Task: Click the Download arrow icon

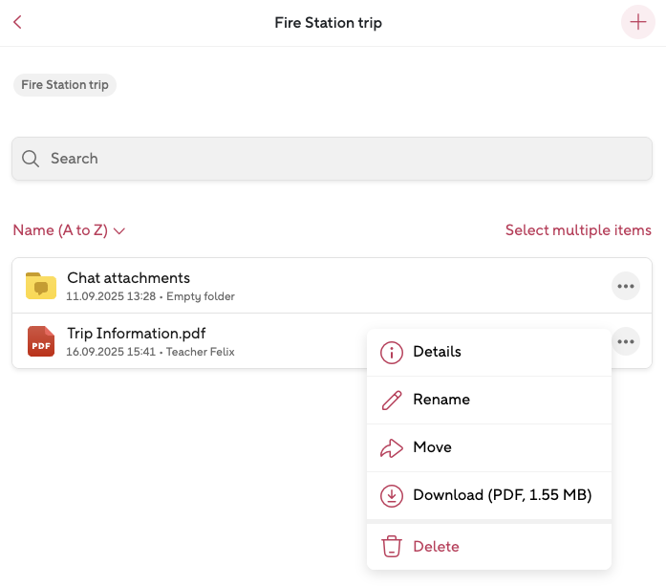Action: click(392, 496)
